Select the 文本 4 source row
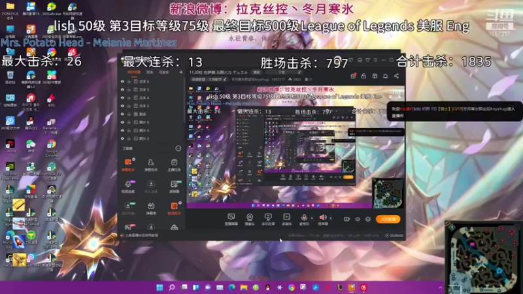This screenshot has height=294, width=523. [x=152, y=97]
